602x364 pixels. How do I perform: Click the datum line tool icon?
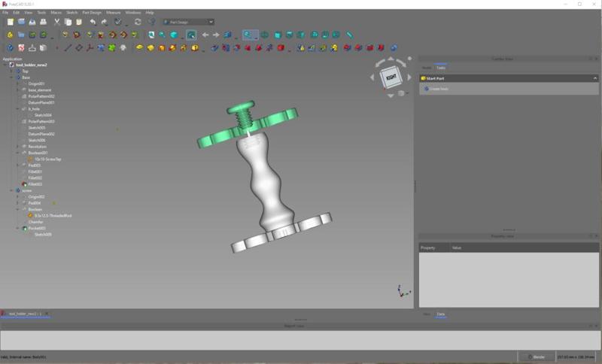[68, 48]
